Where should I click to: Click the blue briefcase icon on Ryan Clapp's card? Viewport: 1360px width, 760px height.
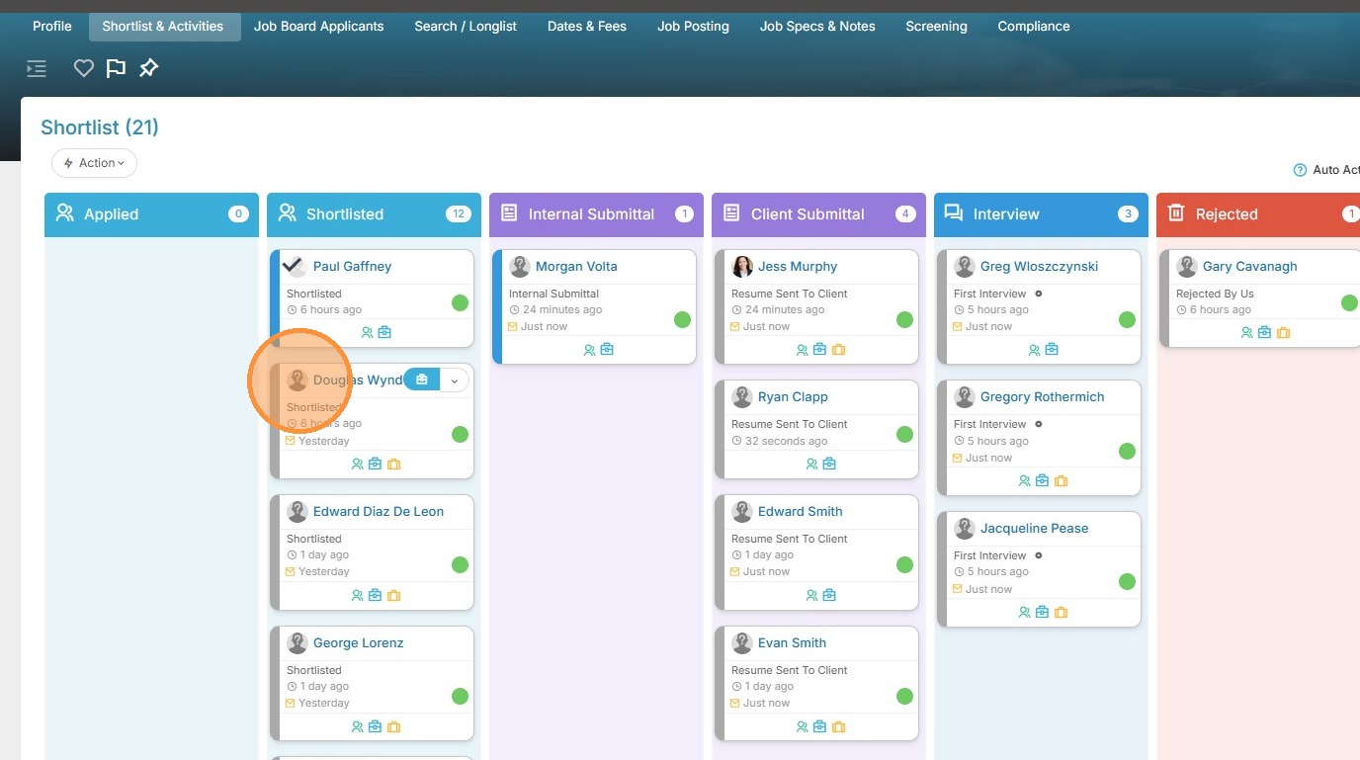(829, 464)
